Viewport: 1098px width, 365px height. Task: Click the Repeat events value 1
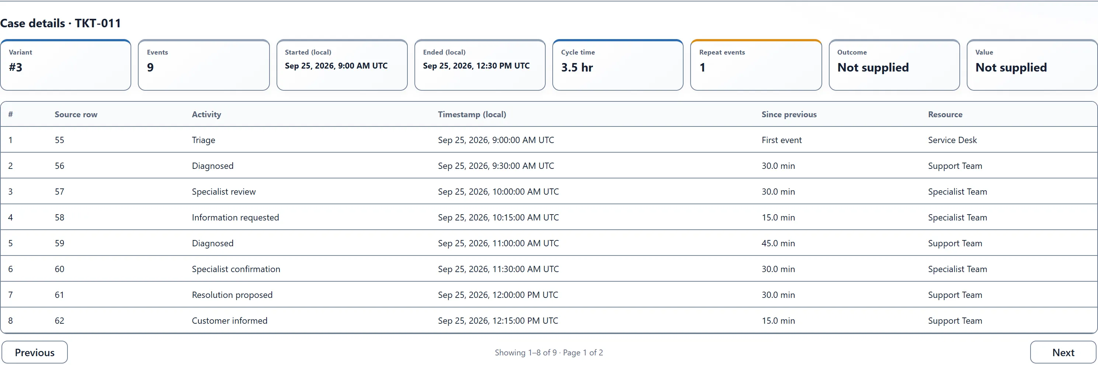click(x=702, y=67)
